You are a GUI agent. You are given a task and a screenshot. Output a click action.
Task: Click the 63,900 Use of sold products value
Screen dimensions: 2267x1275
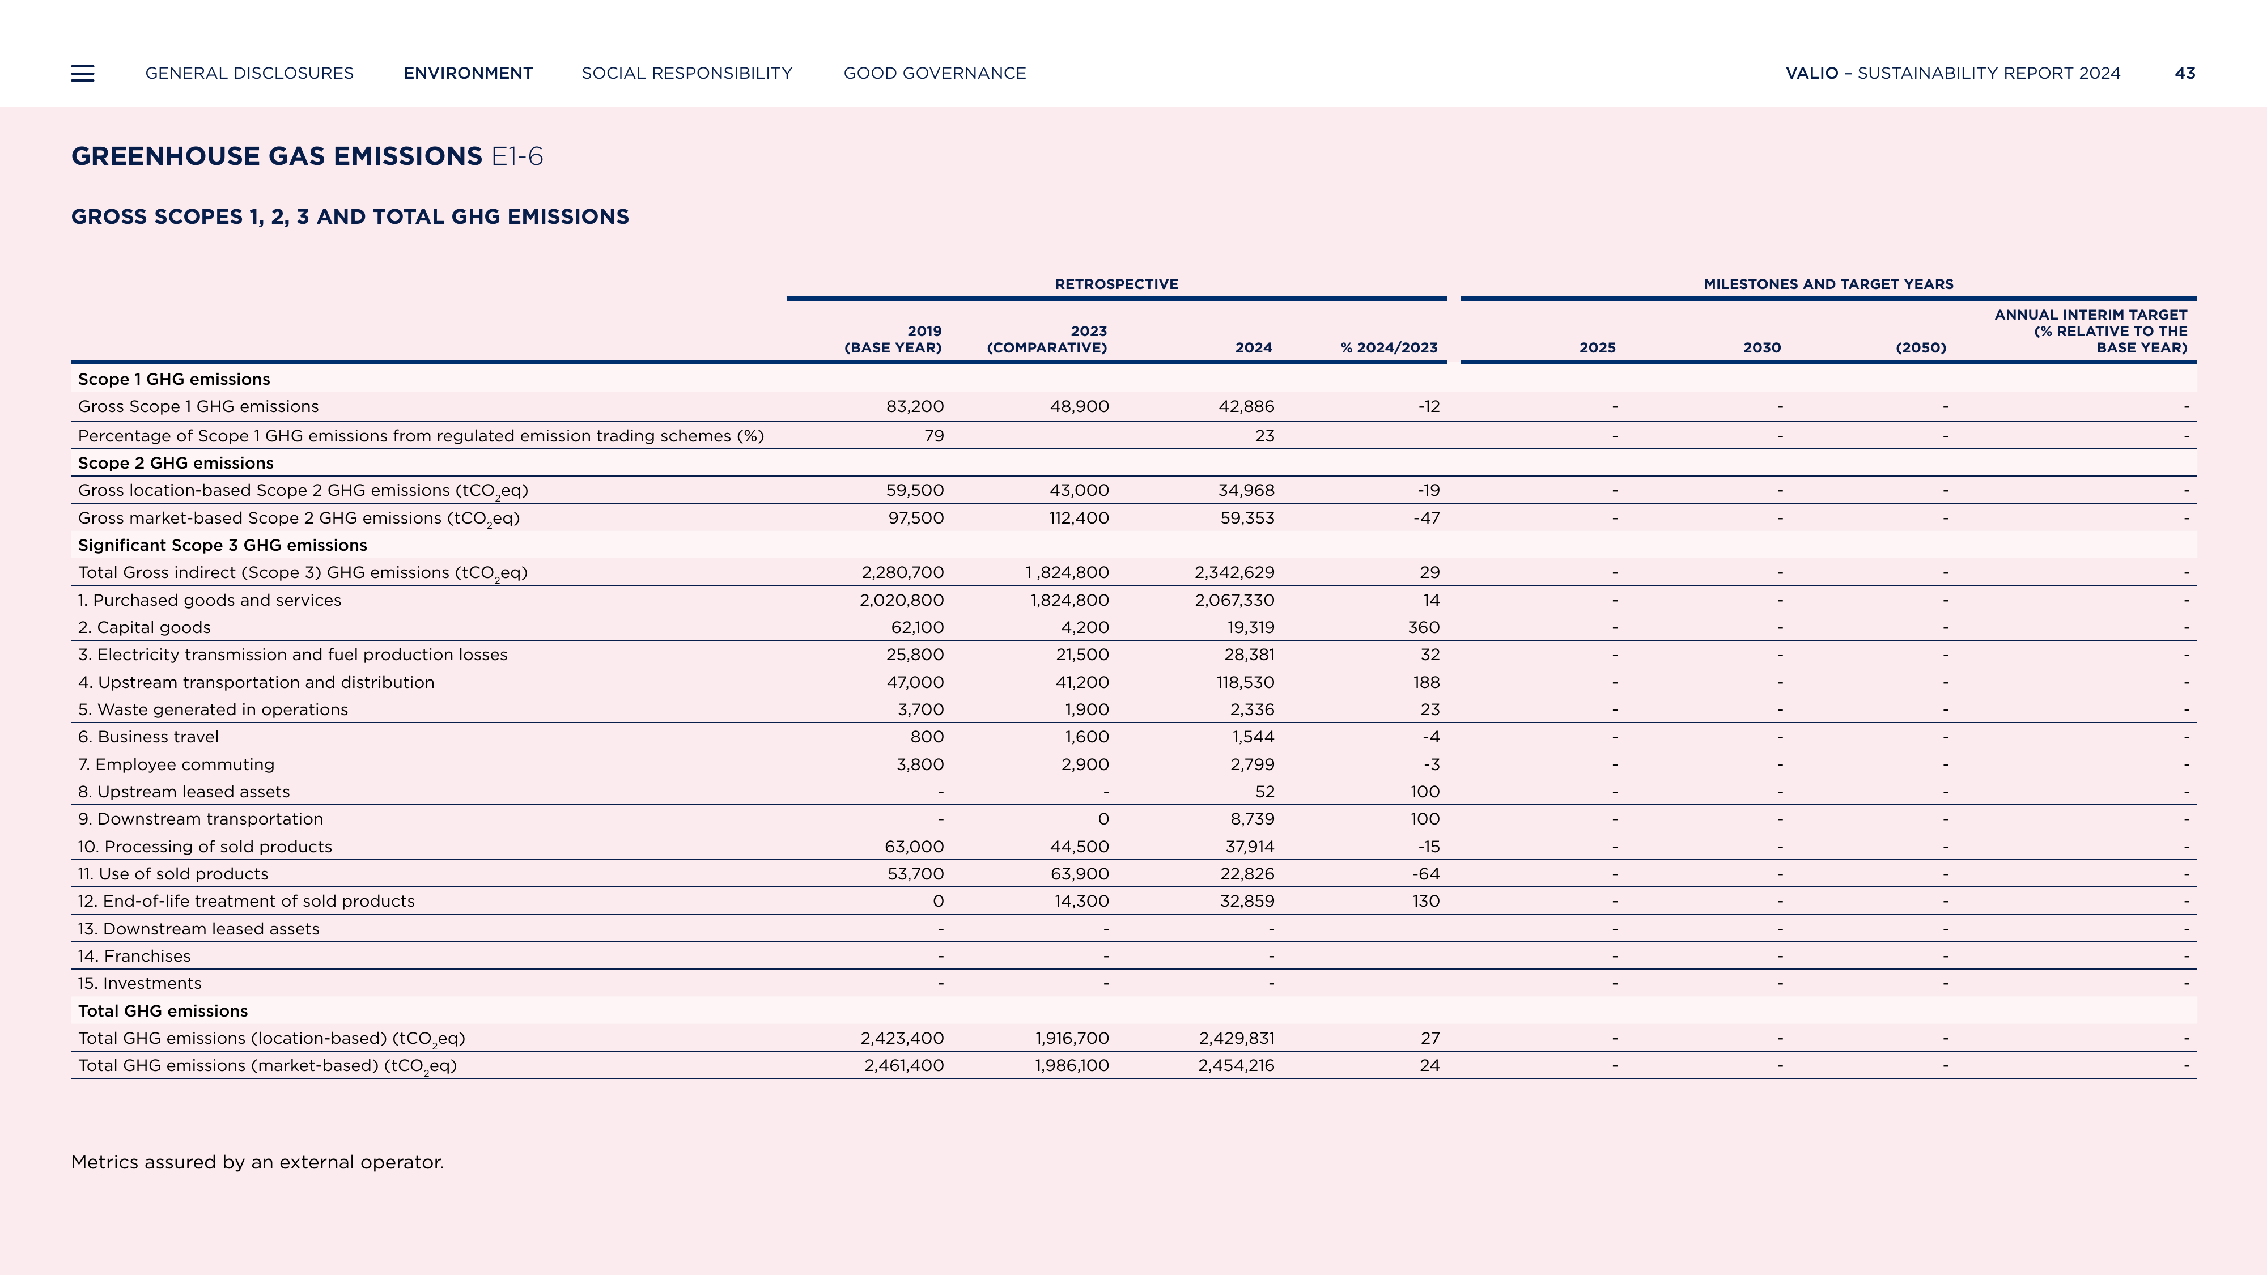[1080, 874]
